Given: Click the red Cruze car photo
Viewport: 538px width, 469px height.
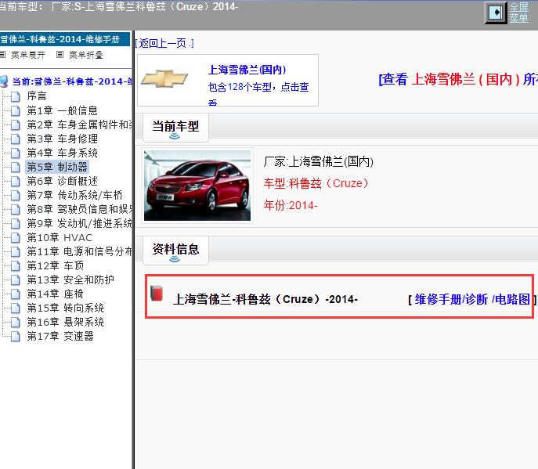Looking at the screenshot, I should click(197, 186).
